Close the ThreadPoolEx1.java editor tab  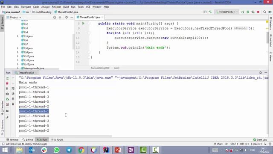[102, 17]
